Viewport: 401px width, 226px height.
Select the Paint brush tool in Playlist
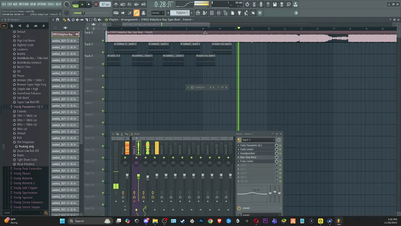(69, 19)
